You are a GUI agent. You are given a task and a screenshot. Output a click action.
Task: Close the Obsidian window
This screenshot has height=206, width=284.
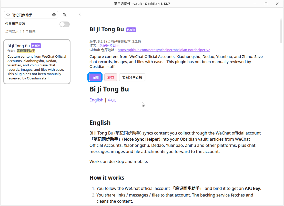pyautogui.click(x=277, y=4)
